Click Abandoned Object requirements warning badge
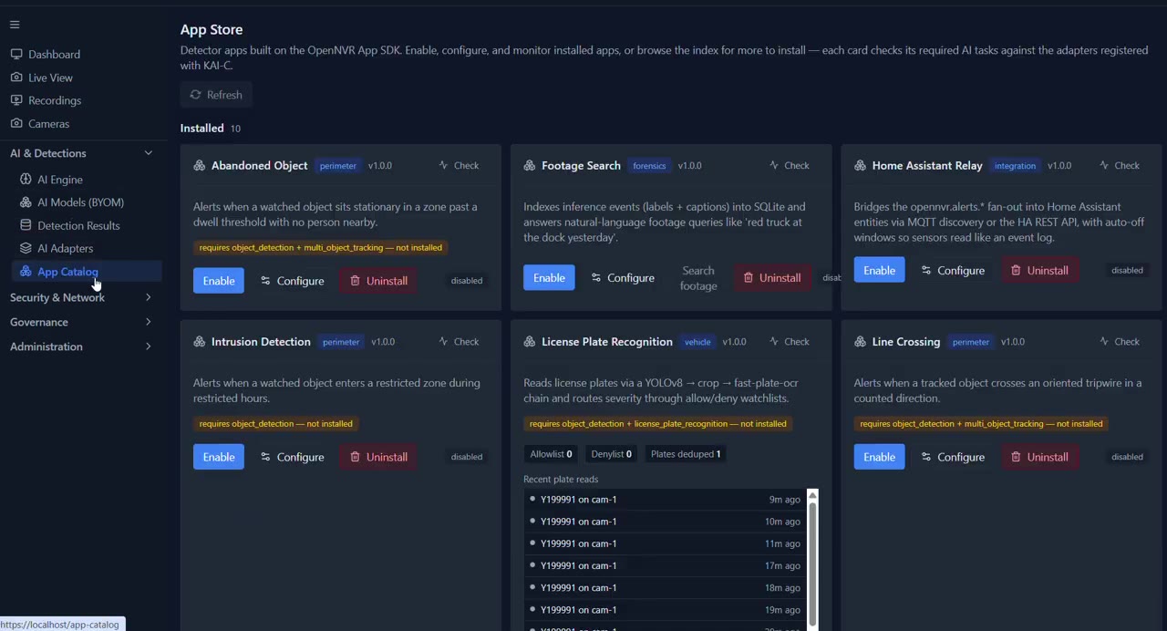Viewport: 1167px width, 631px height. pyautogui.click(x=320, y=248)
